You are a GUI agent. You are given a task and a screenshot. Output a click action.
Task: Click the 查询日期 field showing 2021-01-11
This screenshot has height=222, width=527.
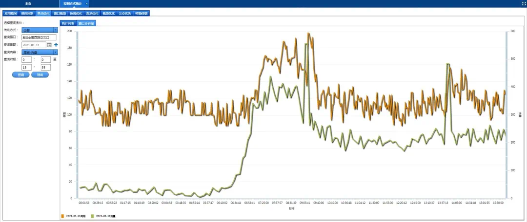(34, 45)
